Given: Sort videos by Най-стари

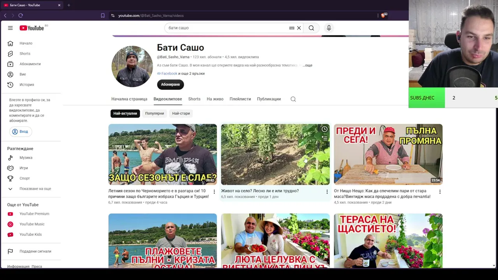Looking at the screenshot, I should pos(181,114).
